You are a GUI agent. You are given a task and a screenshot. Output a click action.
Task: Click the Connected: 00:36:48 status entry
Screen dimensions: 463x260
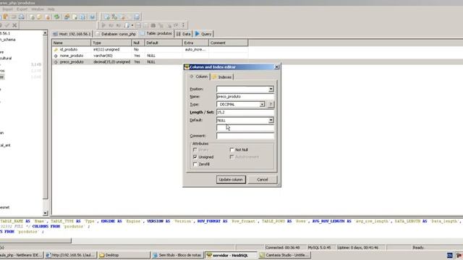pos(283,248)
